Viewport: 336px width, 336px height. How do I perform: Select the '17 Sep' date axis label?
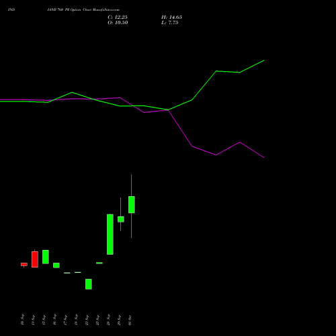click(x=65, y=319)
